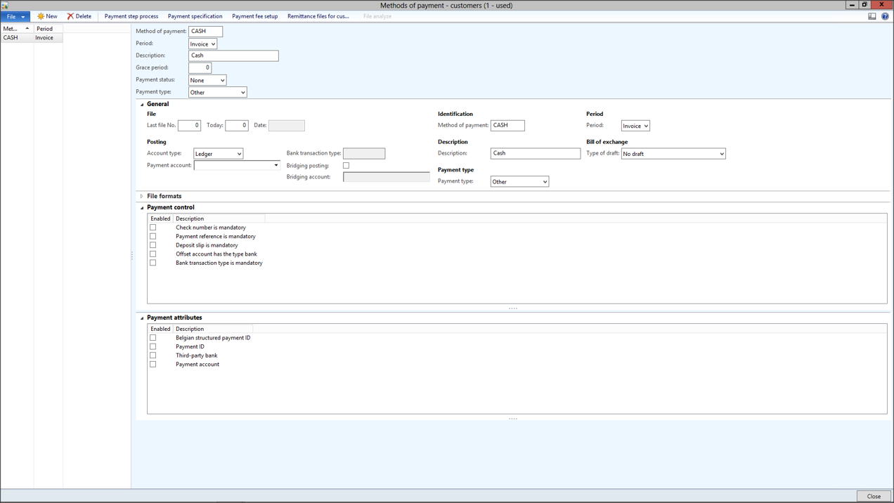
Task: Click the Grace period input field
Action: click(x=200, y=67)
